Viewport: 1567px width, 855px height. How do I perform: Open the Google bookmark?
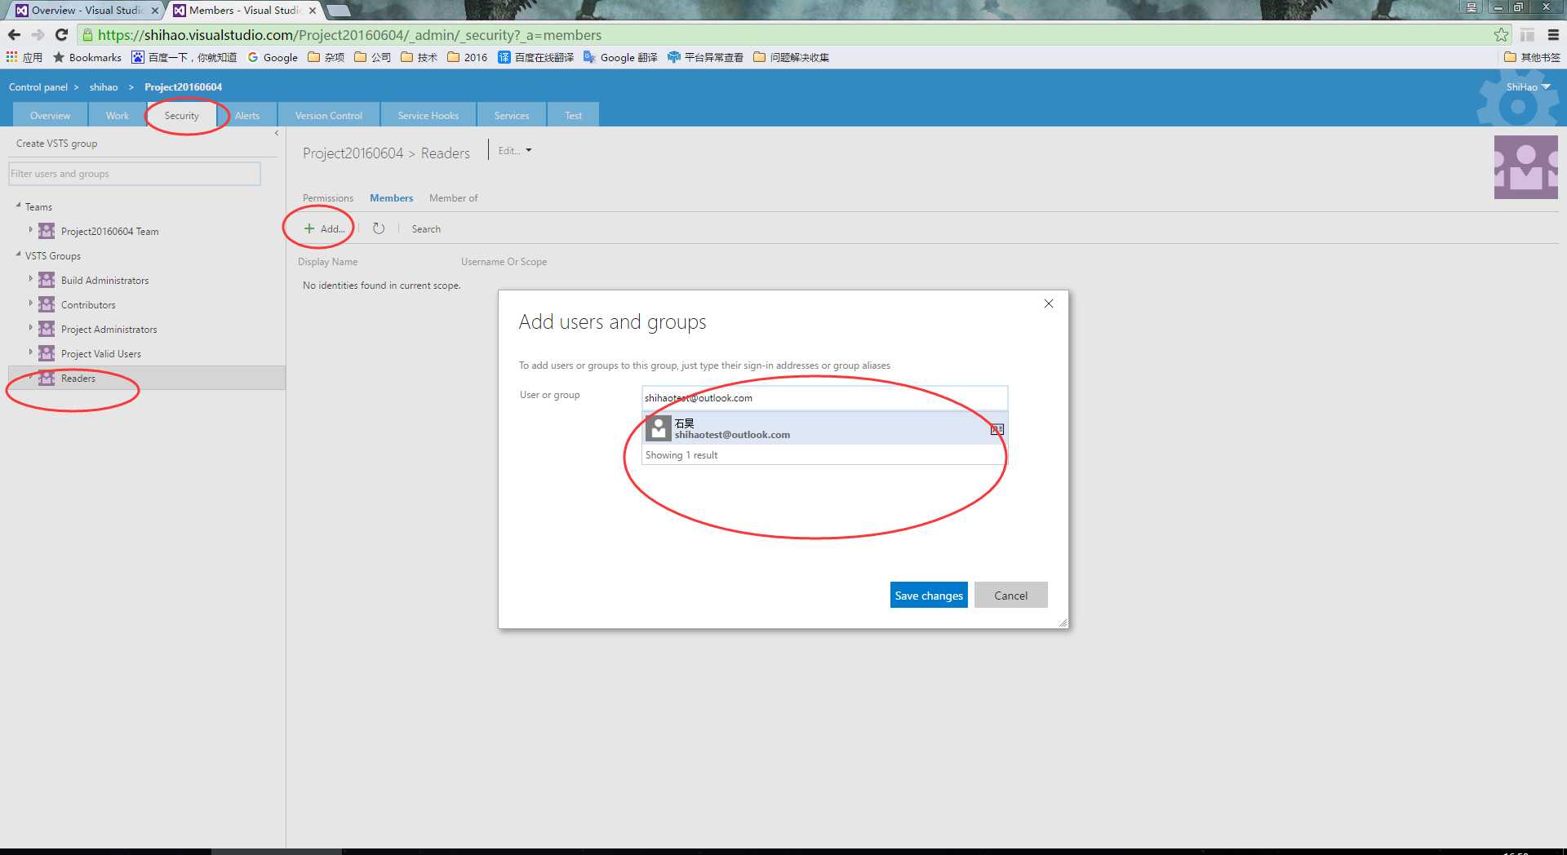pos(273,57)
